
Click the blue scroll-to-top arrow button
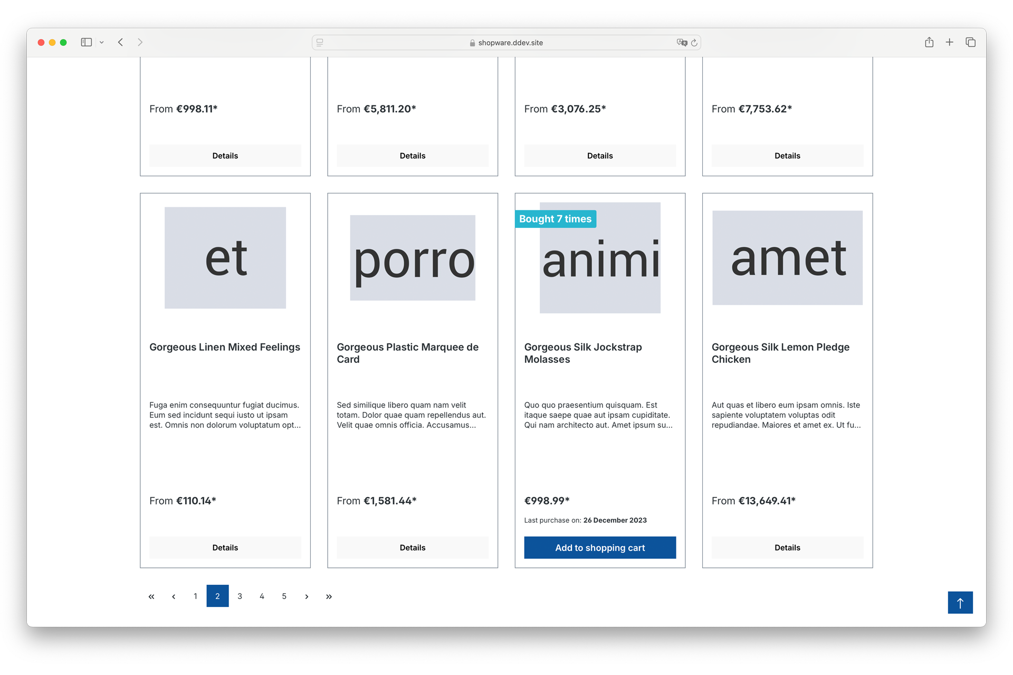pos(960,603)
